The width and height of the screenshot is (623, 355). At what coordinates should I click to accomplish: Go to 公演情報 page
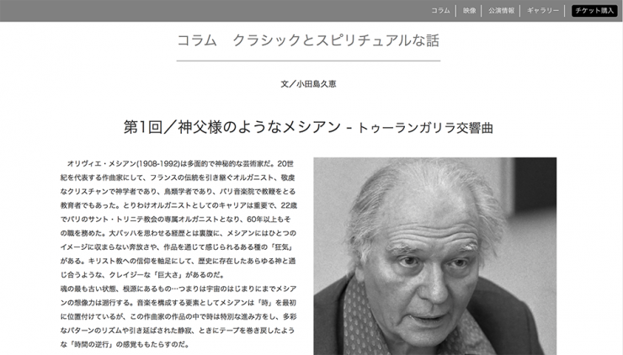tap(501, 11)
